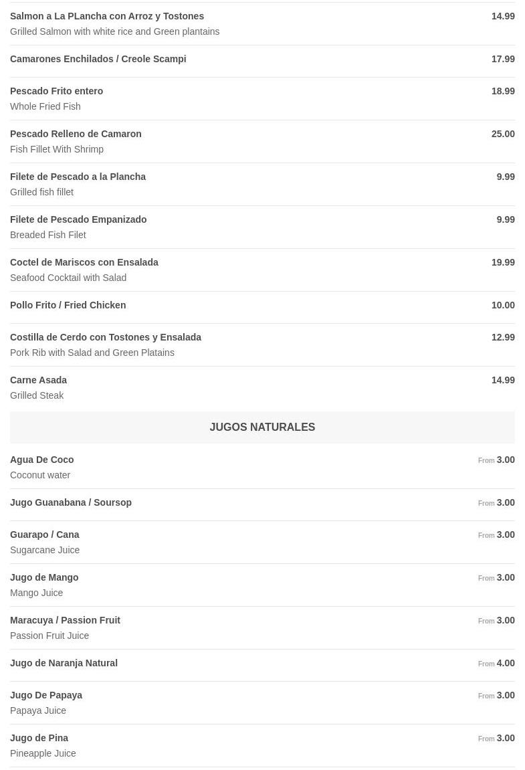Select Salmon a La Plancha con Arroz item
Screen dimensions: 525x770
(107, 16)
